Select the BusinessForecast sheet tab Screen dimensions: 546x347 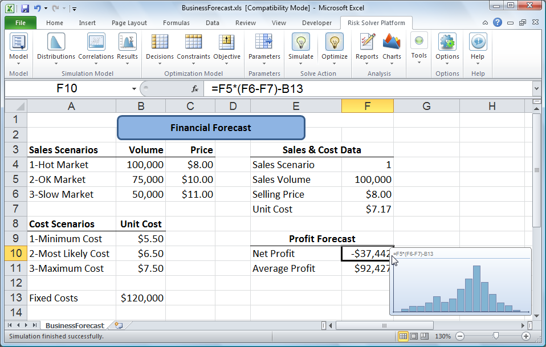[x=75, y=326]
